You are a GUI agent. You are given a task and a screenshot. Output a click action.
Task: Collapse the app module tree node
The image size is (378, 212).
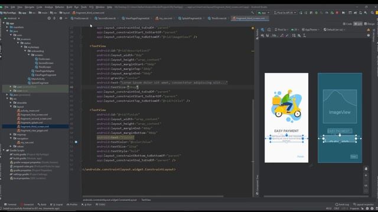click(x=4, y=24)
